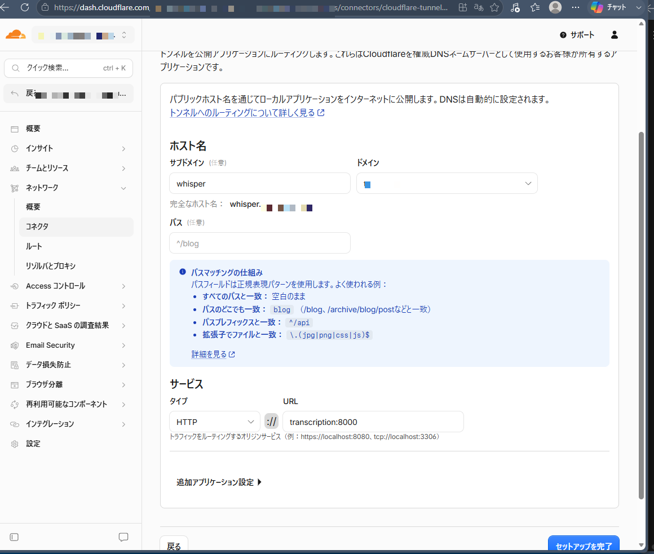Open the ドメイン dropdown
The image size is (654, 554).
click(447, 183)
